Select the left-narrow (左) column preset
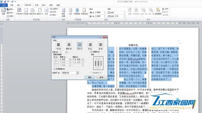Image resolution: width=202 pixels, height=113 pixels. click(x=90, y=46)
